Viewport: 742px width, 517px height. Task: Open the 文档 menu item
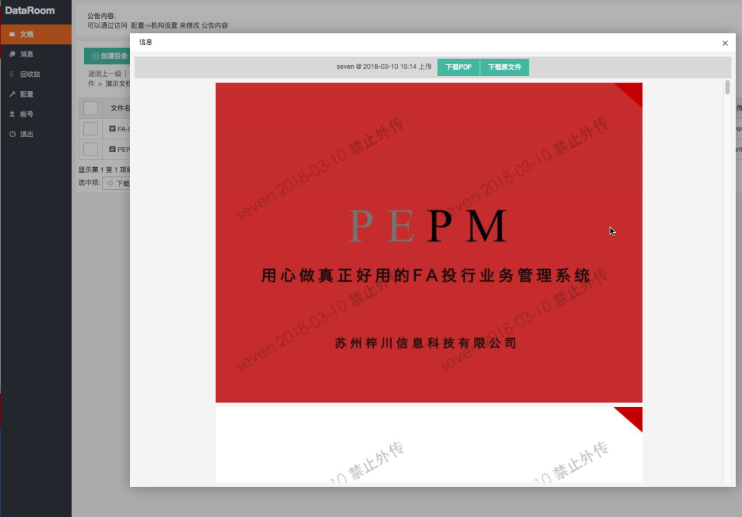coord(36,34)
